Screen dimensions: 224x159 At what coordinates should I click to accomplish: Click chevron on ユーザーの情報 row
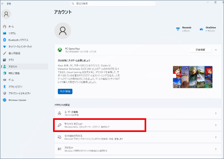[216, 113]
